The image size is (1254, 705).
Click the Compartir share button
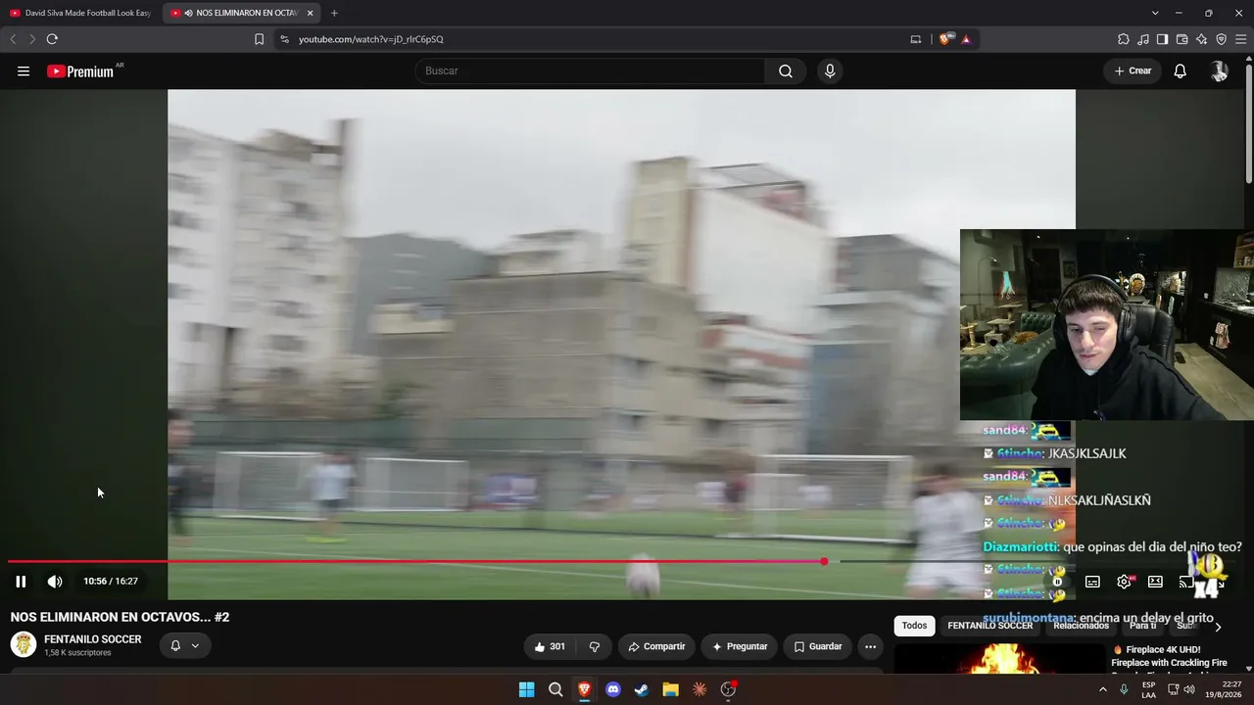(656, 646)
